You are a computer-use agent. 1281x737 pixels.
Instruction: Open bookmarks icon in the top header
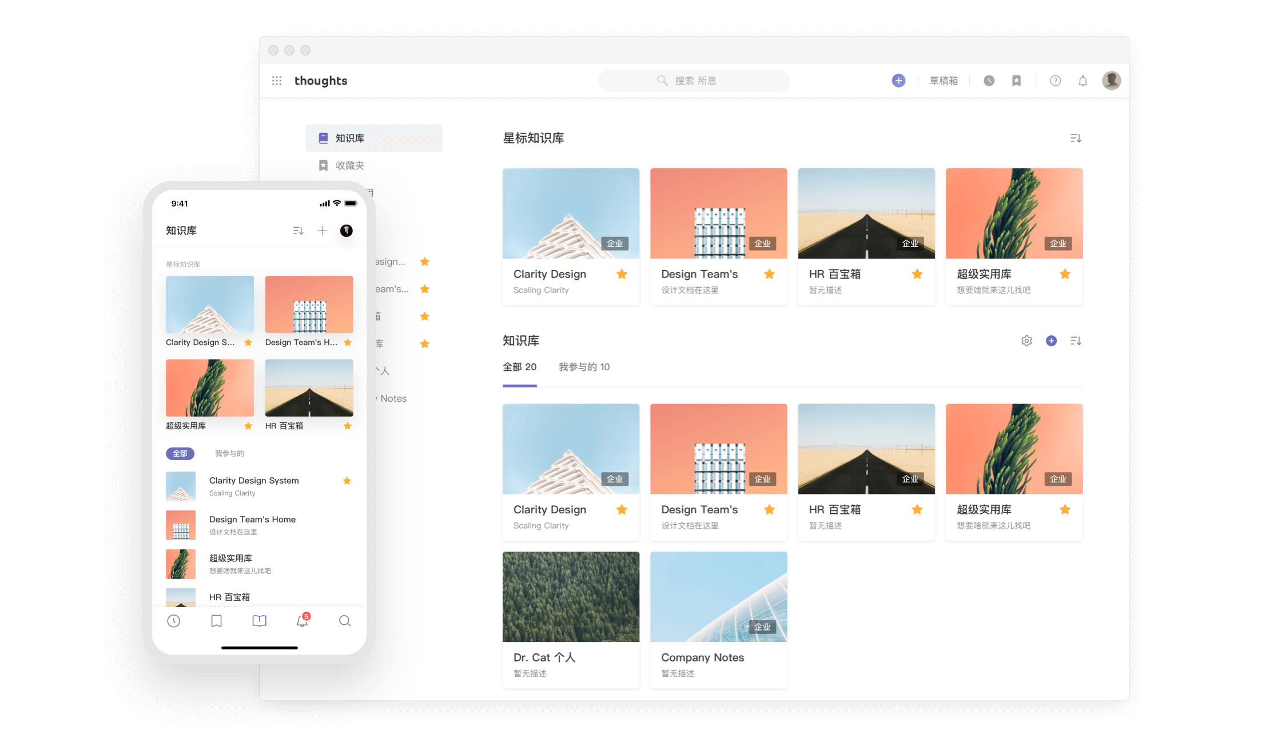tap(1016, 81)
